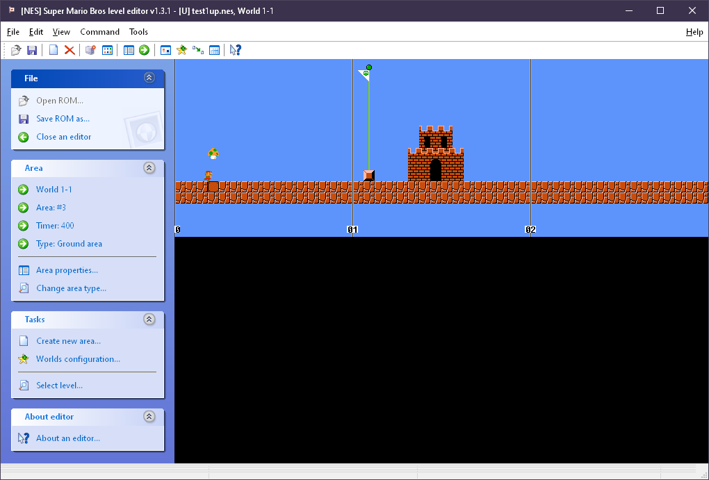Open the View menu
This screenshot has height=480, width=709.
tap(61, 32)
